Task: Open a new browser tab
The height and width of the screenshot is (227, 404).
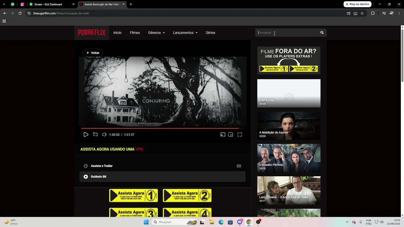Action: click(131, 4)
